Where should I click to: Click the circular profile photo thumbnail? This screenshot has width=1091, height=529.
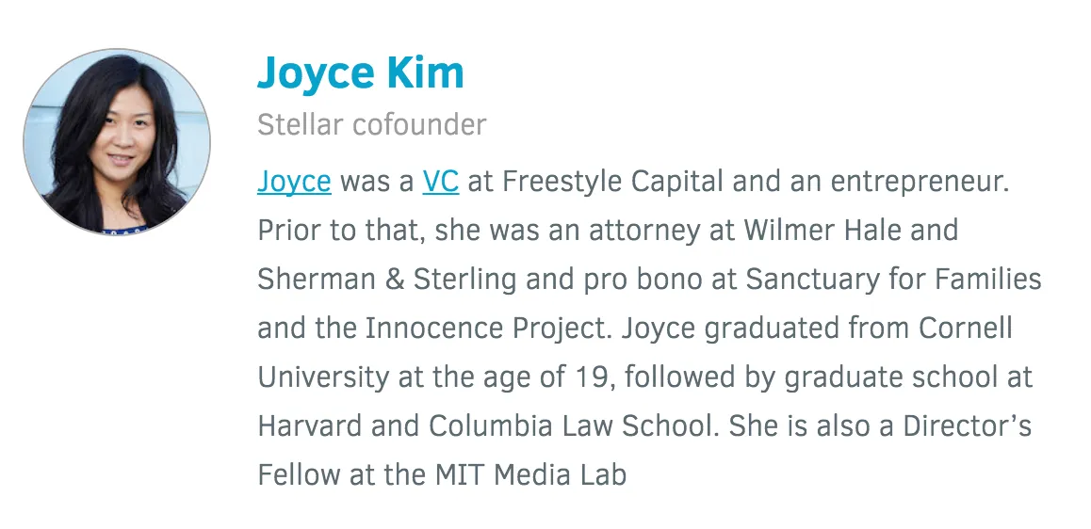tap(117, 141)
